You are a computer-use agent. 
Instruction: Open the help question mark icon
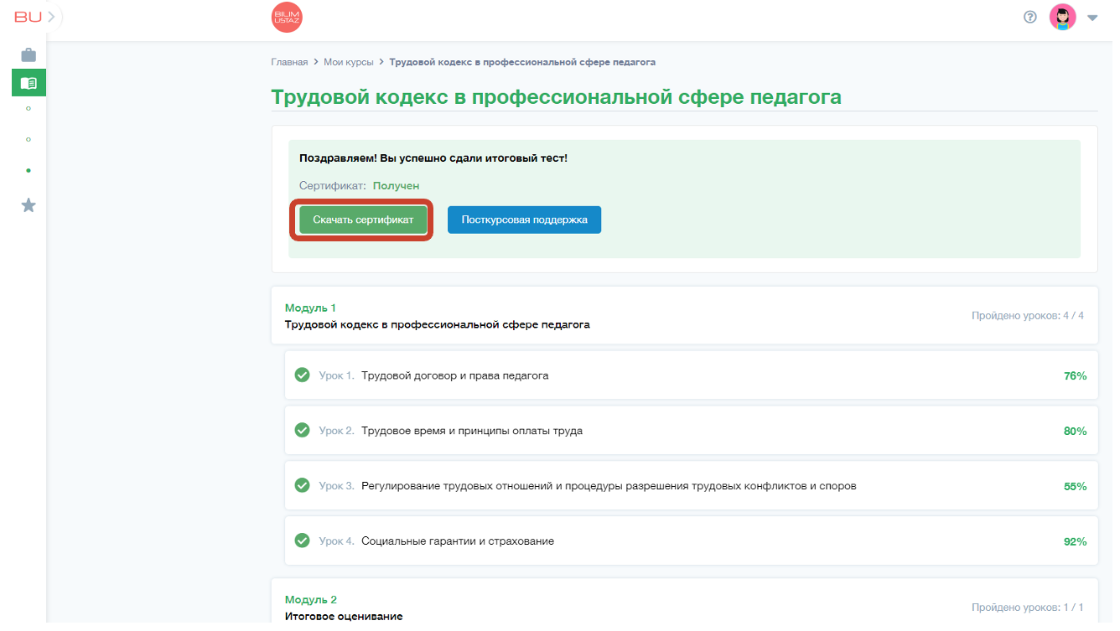tap(1030, 17)
